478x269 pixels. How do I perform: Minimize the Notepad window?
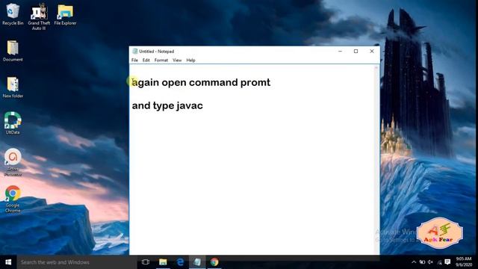[341, 52]
